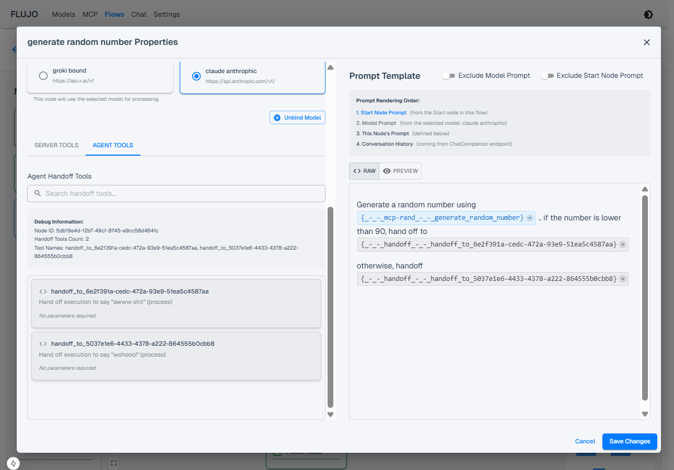Screen dimensions: 674x470
Task: Click the search magnifier icon in handoff tools
Action: [38, 193]
